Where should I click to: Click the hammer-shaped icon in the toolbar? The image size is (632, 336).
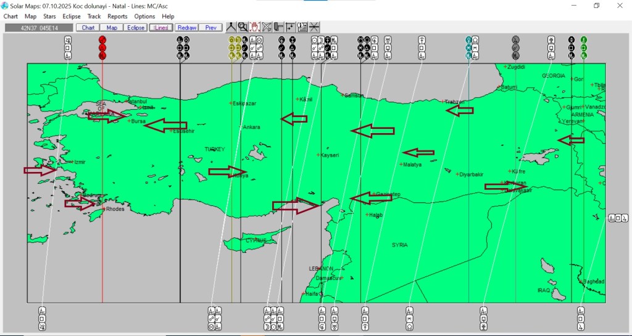(x=278, y=27)
